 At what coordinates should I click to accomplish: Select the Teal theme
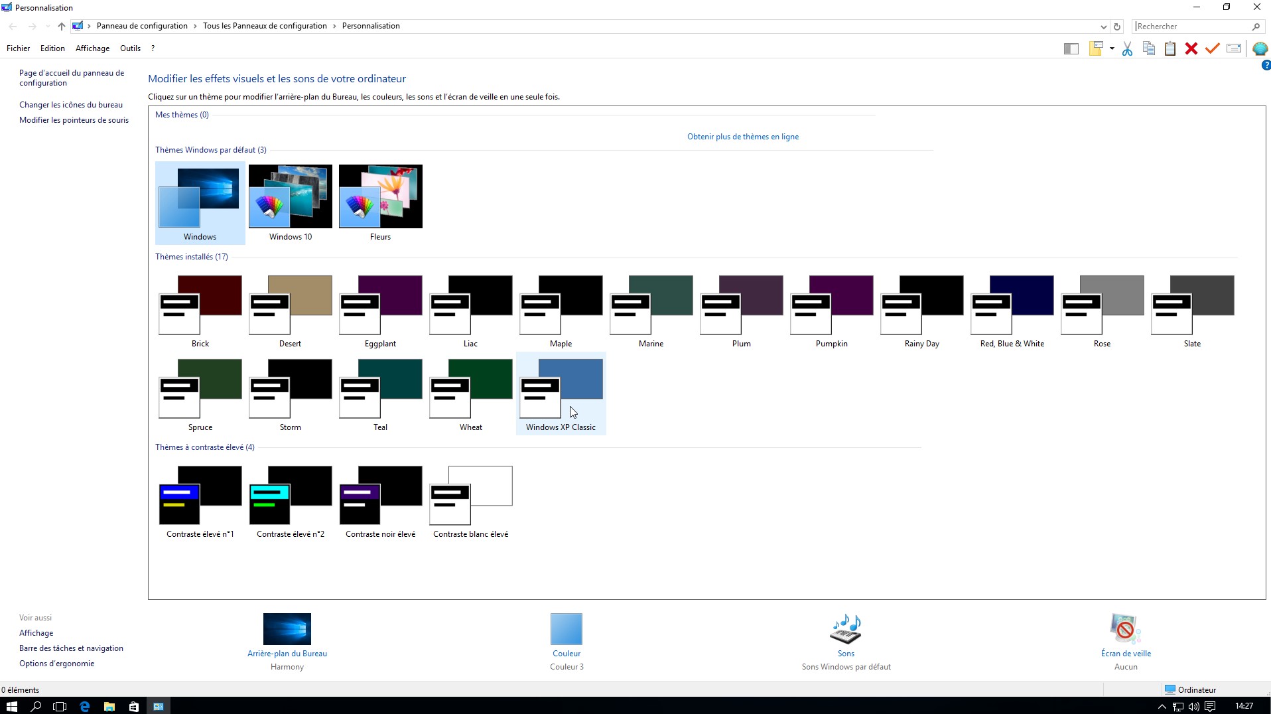point(380,394)
